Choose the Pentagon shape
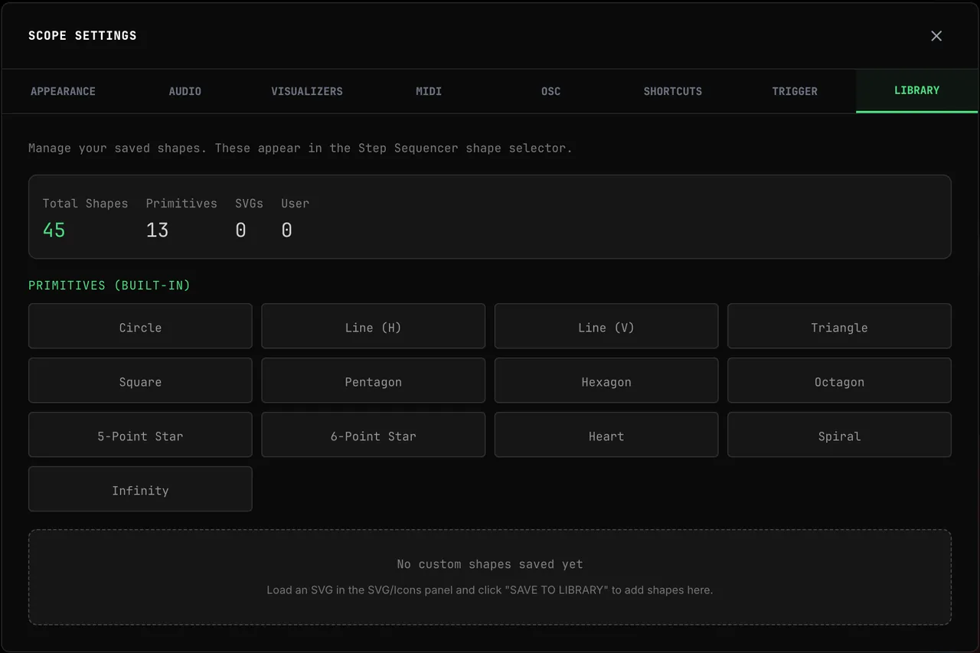 click(x=373, y=381)
